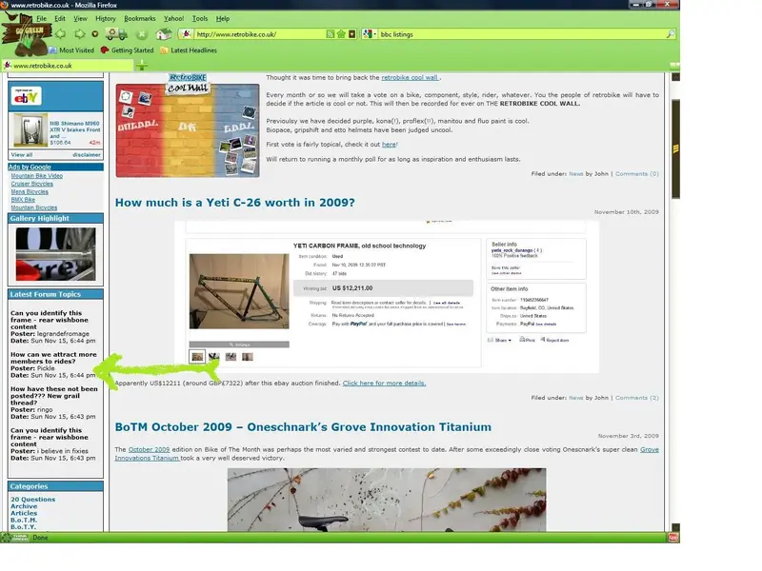Open 'Comments (2)' for the Yeti post
The image size is (762, 571).
637,398
